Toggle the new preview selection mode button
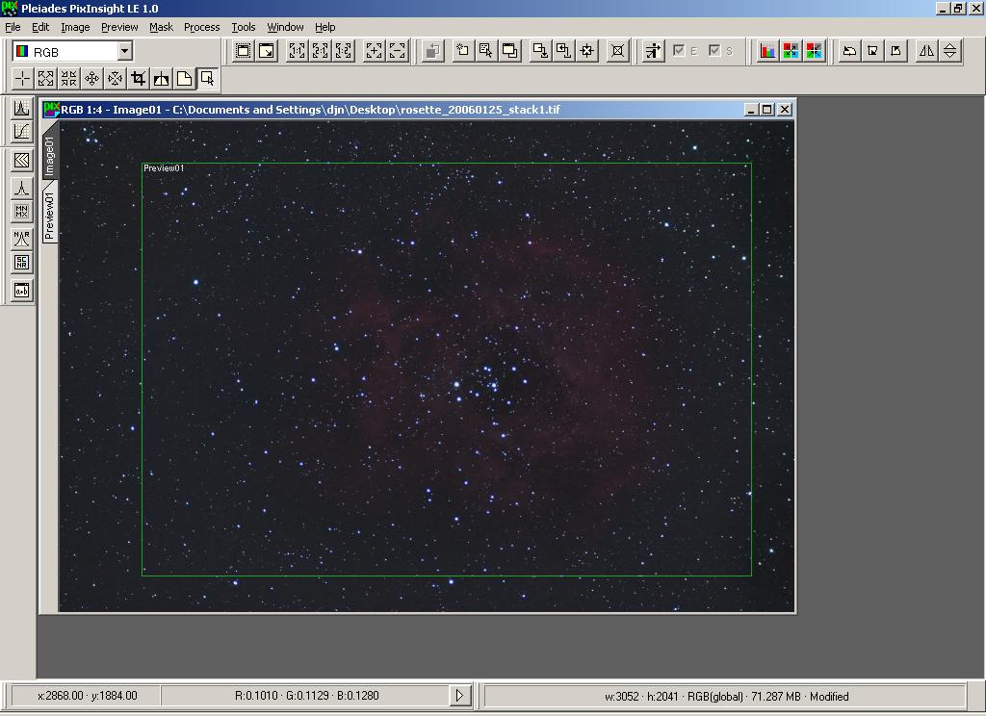986x716 pixels. 208,79
